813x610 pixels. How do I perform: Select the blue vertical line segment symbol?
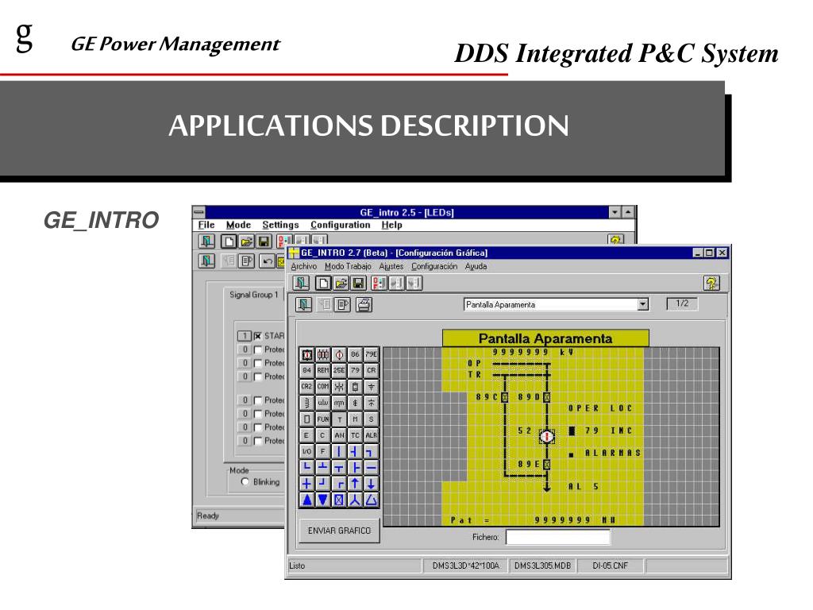pos(339,451)
